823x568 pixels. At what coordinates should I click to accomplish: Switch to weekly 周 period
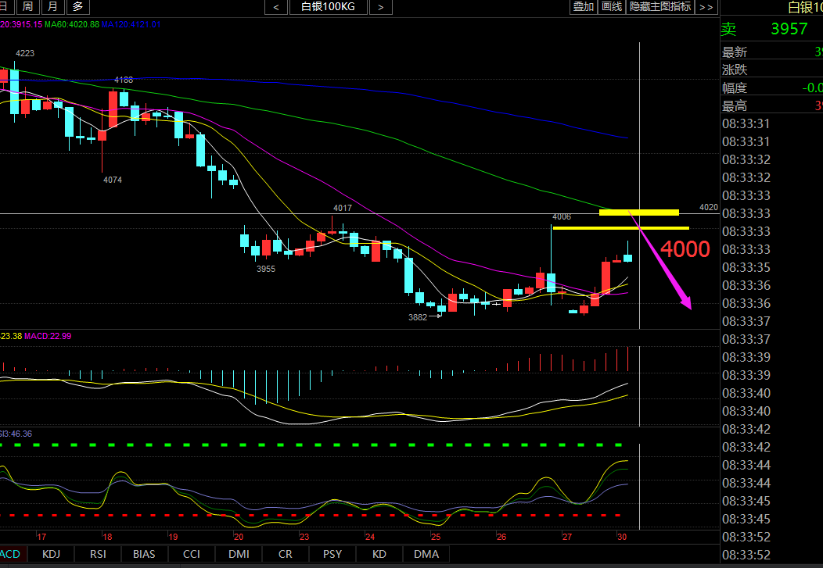[27, 7]
